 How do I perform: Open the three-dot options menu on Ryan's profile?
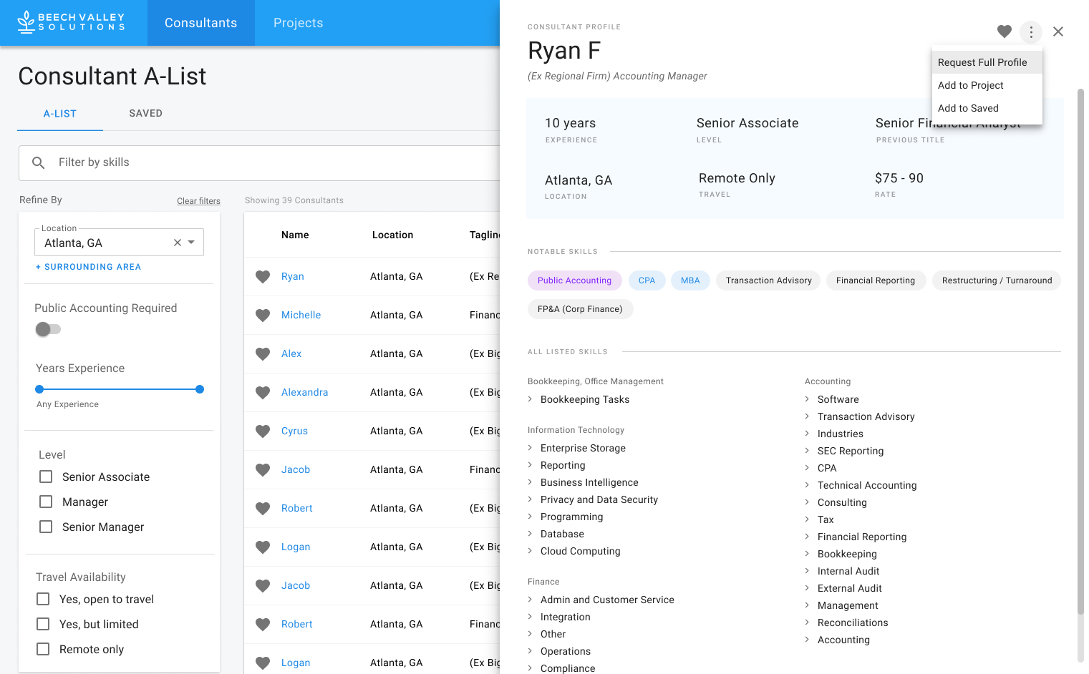[x=1031, y=31]
